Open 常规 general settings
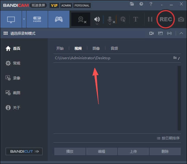Screen dimensions: 187x164 point(13,63)
